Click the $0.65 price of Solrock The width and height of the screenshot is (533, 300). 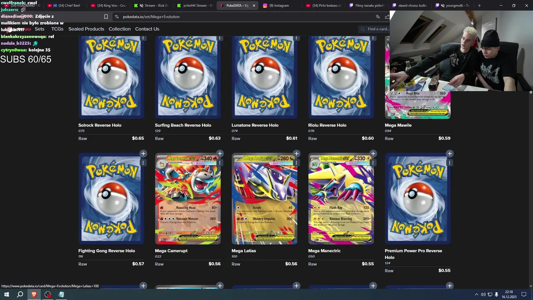(138, 138)
